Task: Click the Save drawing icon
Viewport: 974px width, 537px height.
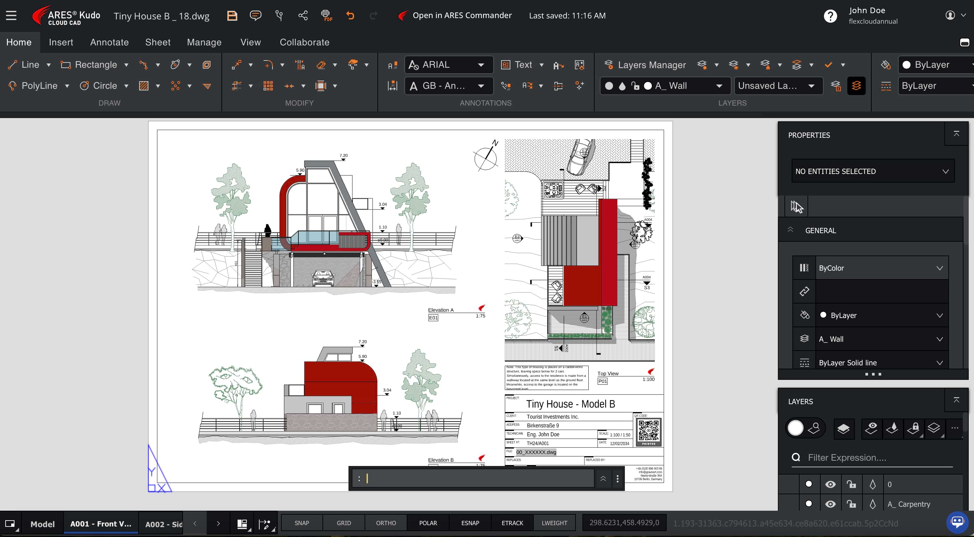Action: (232, 15)
